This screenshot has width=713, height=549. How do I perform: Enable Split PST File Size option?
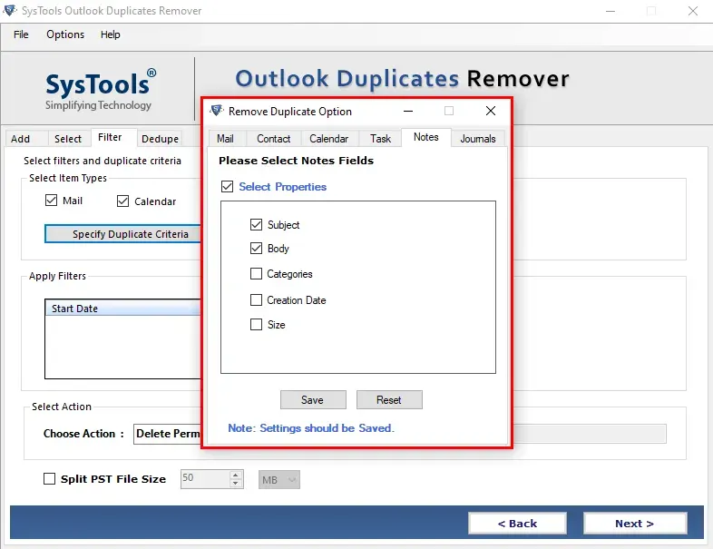tap(49, 478)
